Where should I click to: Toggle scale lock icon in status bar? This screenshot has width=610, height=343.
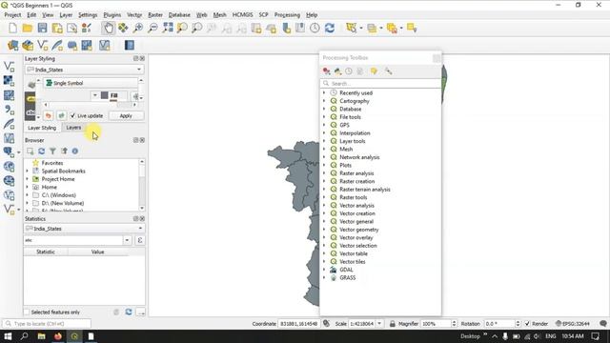pyautogui.click(x=392, y=324)
